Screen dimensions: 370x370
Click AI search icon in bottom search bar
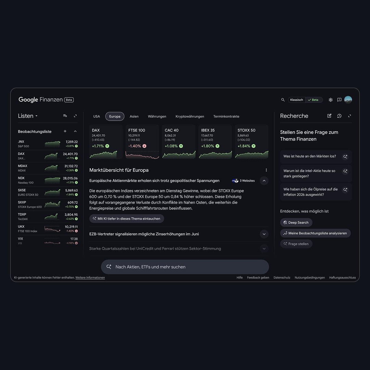[109, 267]
